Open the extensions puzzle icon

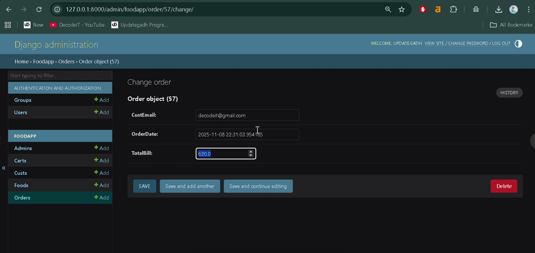click(x=453, y=9)
